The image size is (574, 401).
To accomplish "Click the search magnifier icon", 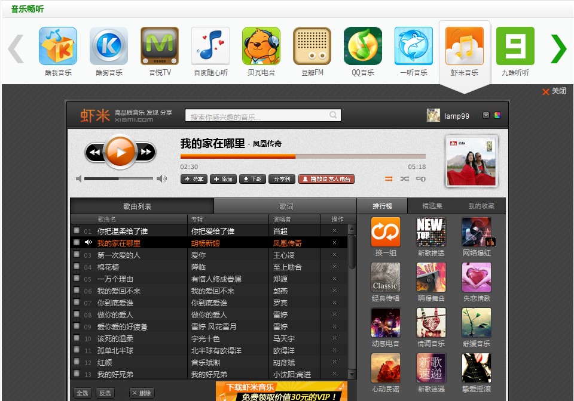I will (x=333, y=115).
